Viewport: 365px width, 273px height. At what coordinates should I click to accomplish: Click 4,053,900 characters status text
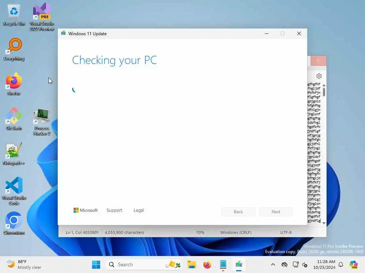pos(124,232)
